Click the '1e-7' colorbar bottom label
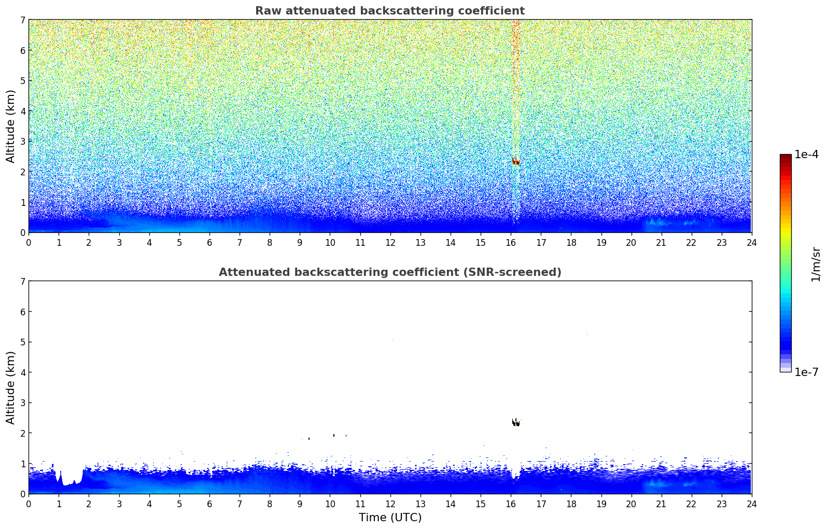 807,372
